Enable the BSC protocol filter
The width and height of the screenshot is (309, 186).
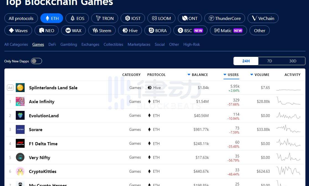pos(190,30)
